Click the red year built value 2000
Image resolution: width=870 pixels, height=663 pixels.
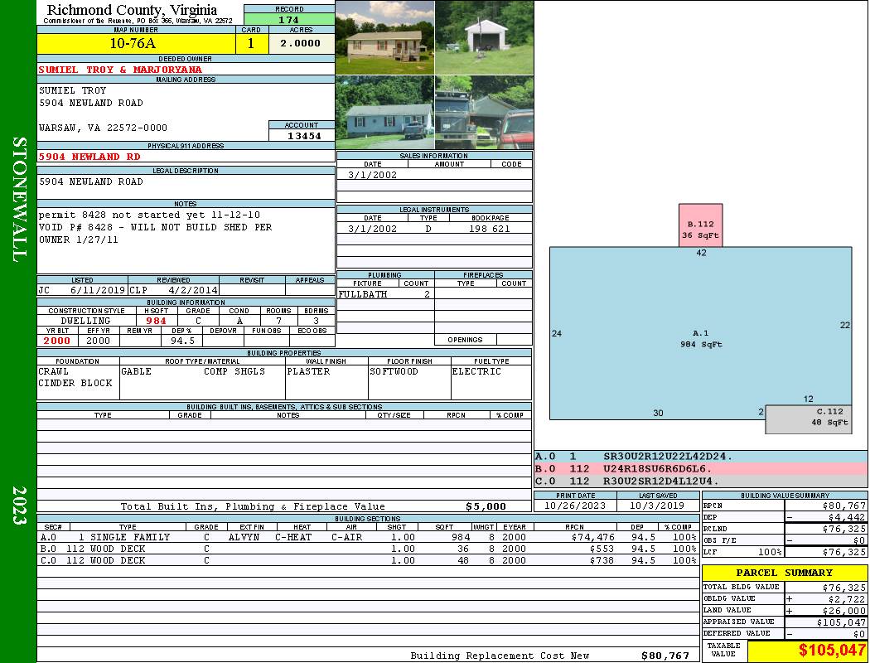57,341
